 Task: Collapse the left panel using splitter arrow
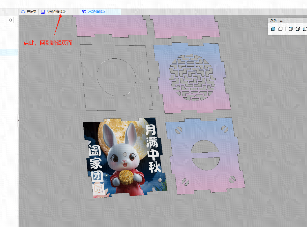18,120
